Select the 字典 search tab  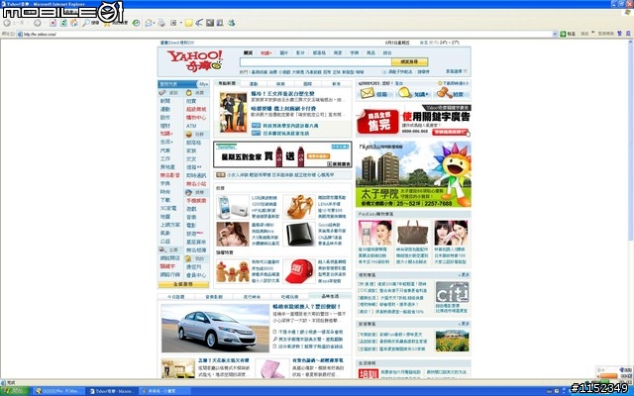[x=355, y=52]
